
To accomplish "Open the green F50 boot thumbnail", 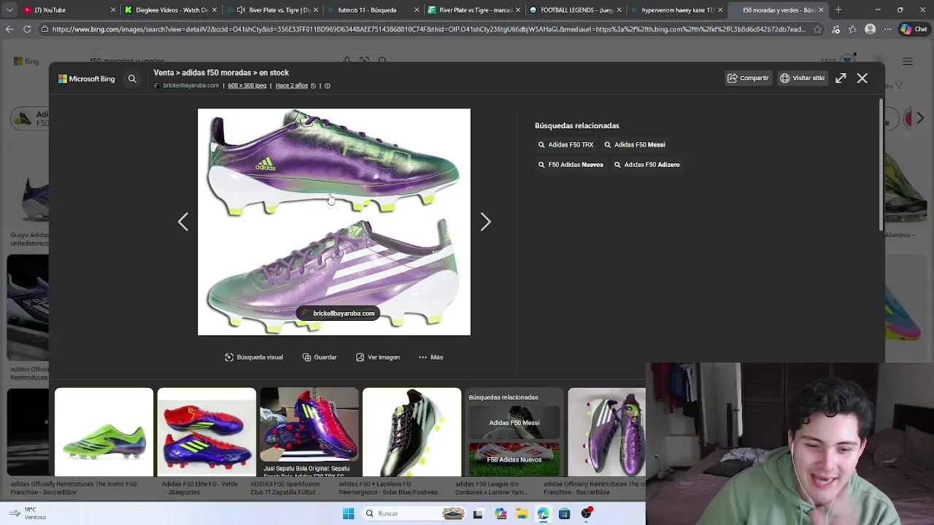I will click(x=104, y=432).
